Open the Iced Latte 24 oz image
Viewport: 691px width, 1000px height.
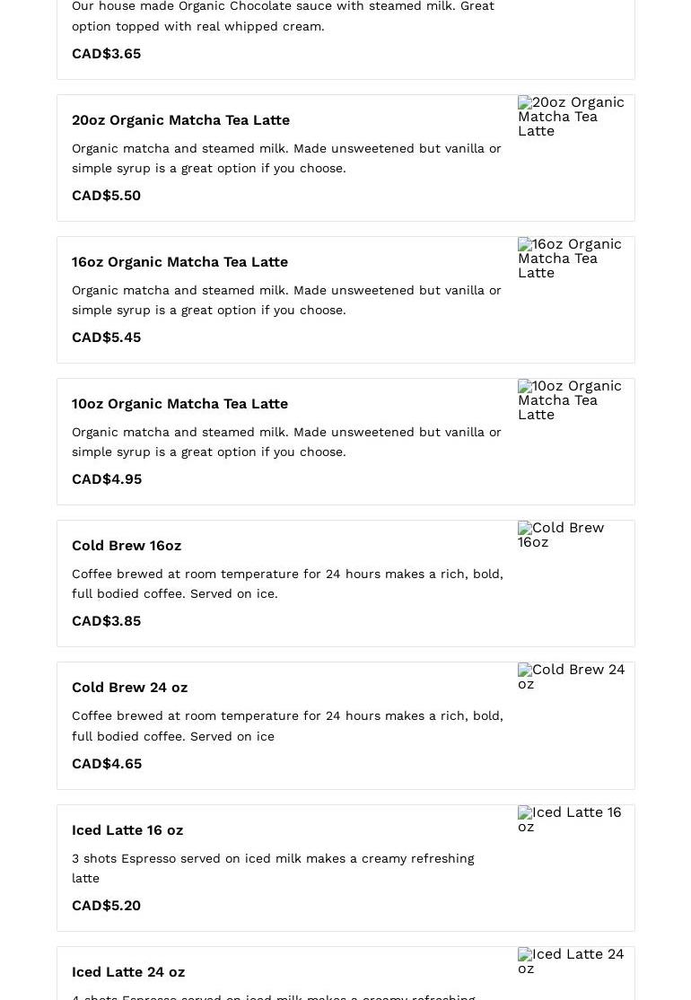(571, 961)
